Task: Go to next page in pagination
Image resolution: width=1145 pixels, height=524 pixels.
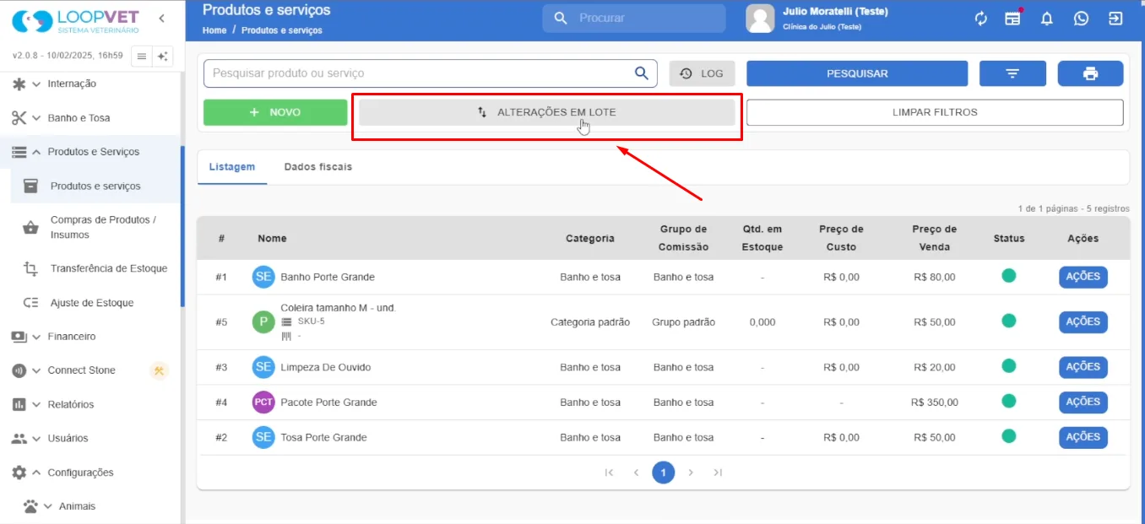Action: coord(691,473)
